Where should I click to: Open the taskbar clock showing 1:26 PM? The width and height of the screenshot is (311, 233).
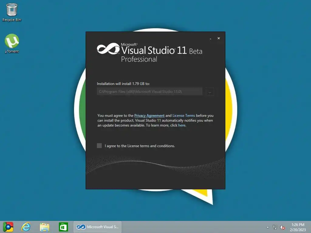pos(298,227)
